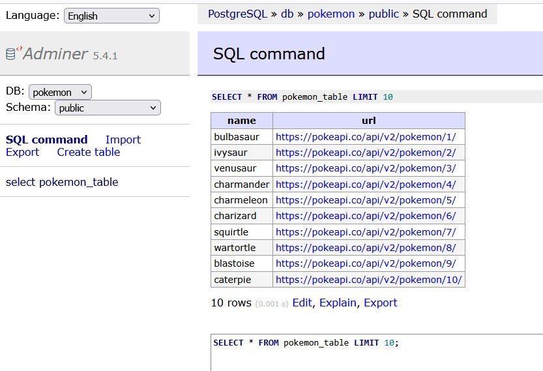Open the pokeapi link for pokemon/5/

pyautogui.click(x=366, y=200)
